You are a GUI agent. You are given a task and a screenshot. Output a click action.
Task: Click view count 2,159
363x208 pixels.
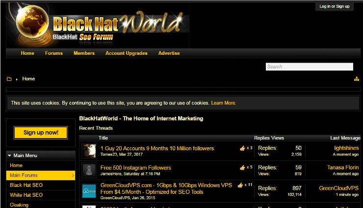[x=296, y=154]
